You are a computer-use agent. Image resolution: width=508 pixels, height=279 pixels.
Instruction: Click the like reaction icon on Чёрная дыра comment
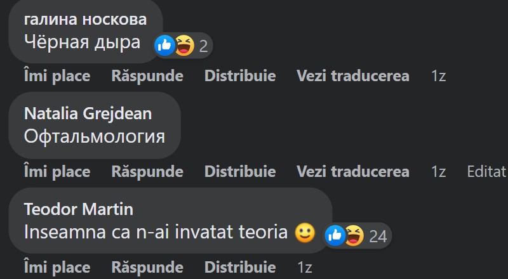[x=165, y=45]
